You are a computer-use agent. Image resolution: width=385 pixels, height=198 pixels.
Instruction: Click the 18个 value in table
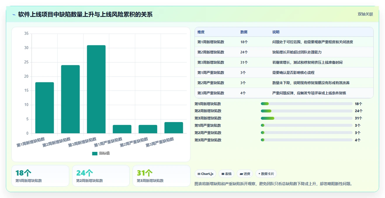click(x=244, y=42)
